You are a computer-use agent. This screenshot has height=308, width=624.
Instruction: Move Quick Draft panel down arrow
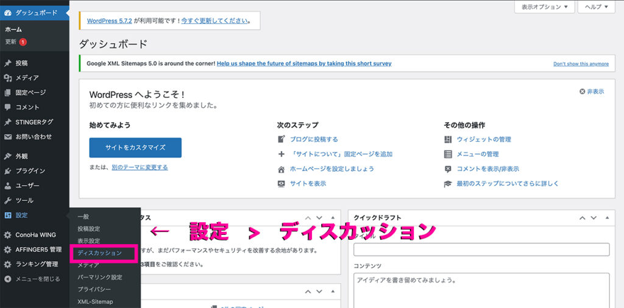tap(594, 218)
